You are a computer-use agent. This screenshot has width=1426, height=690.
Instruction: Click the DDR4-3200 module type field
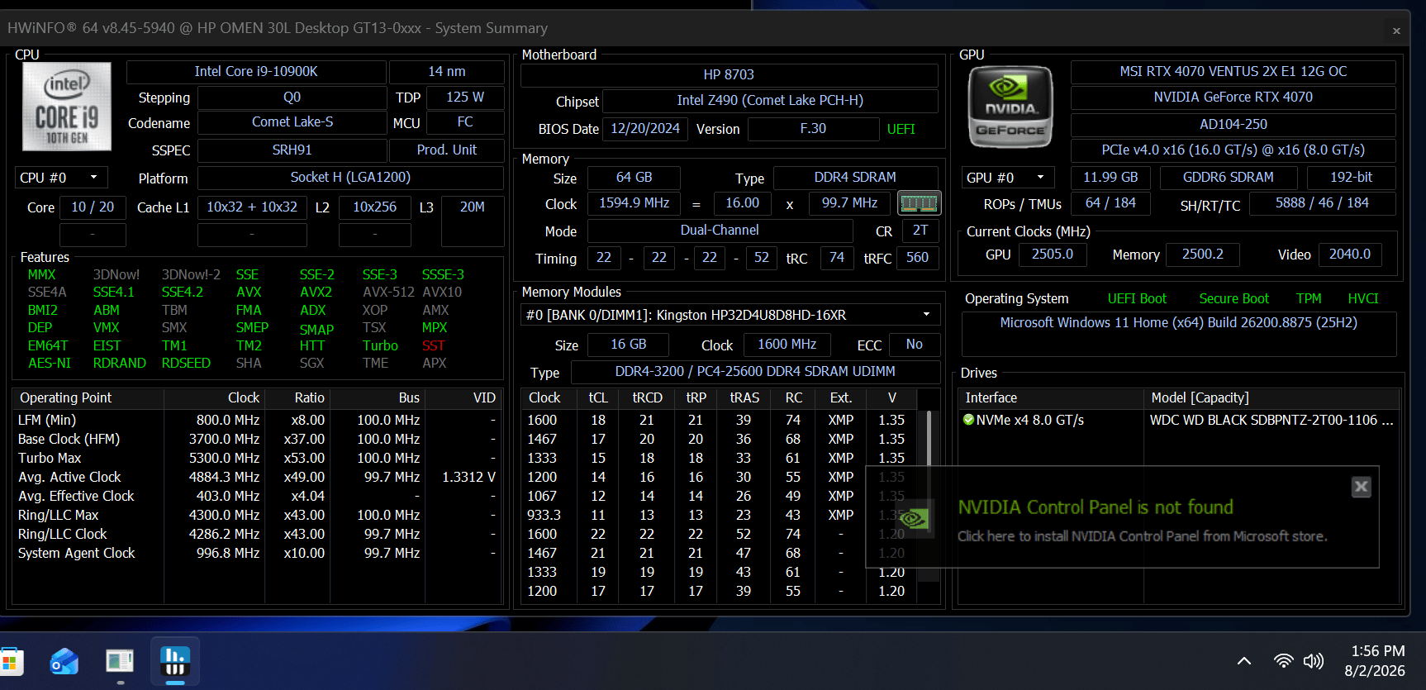point(755,372)
